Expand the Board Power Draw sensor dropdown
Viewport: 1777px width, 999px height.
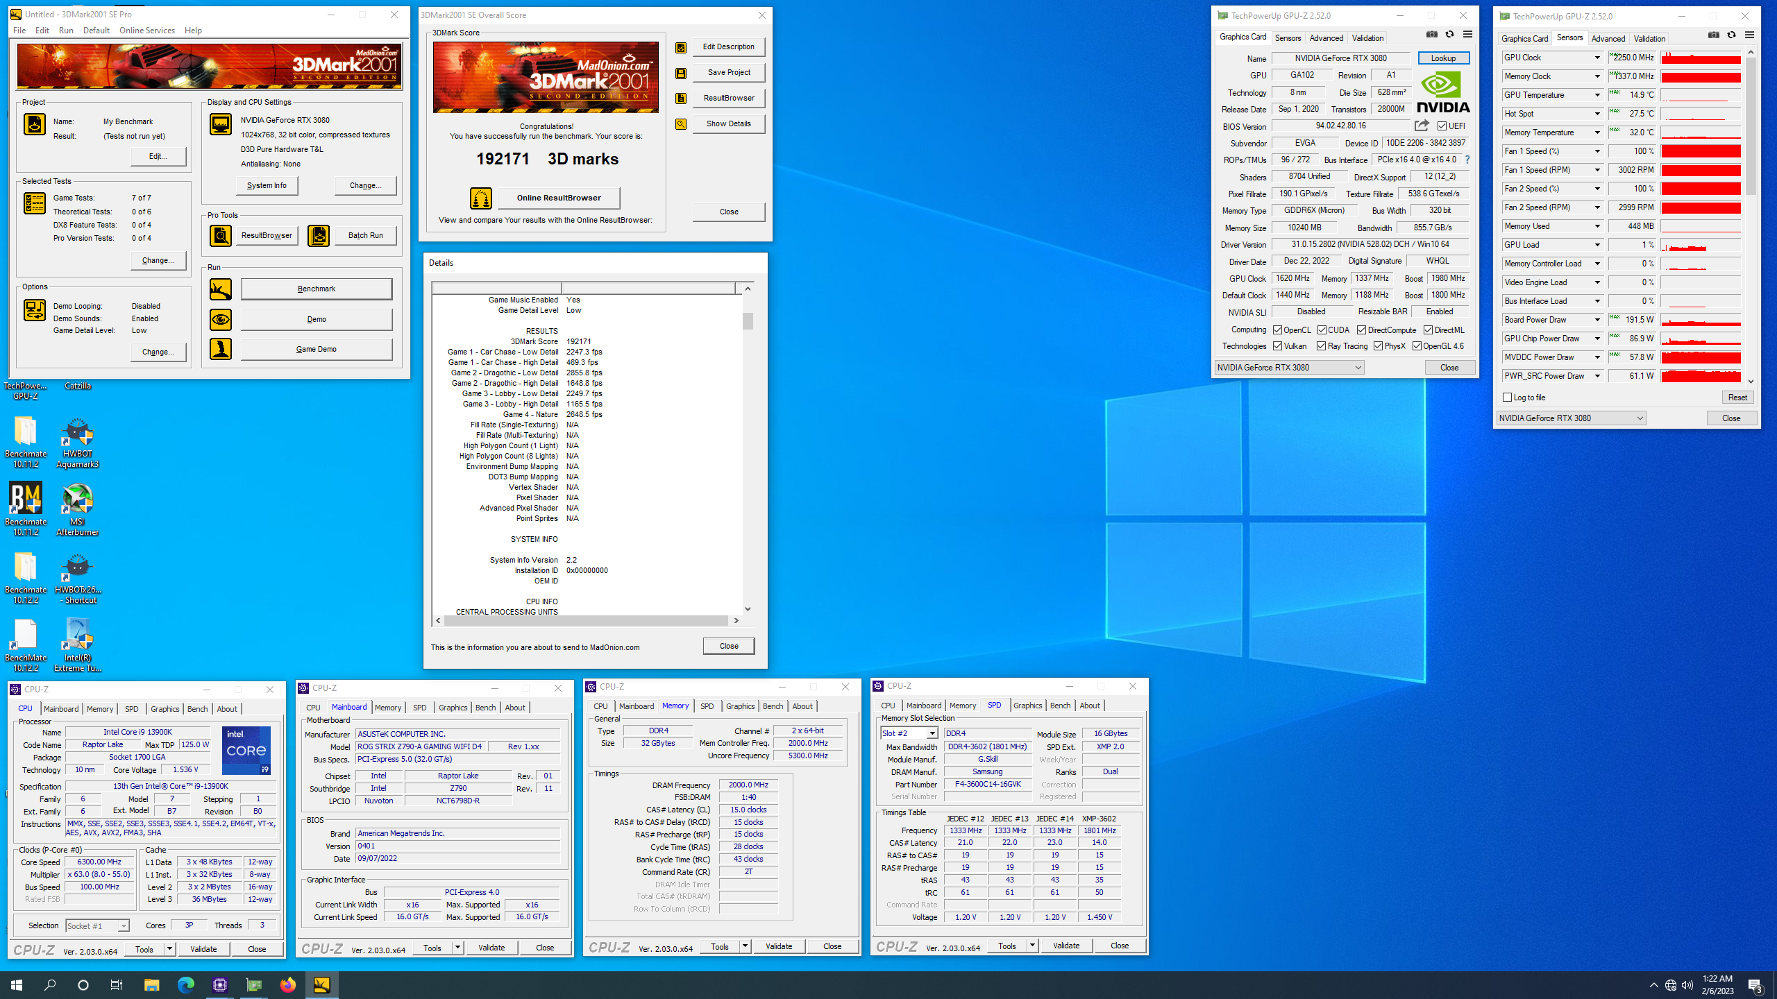point(1597,320)
